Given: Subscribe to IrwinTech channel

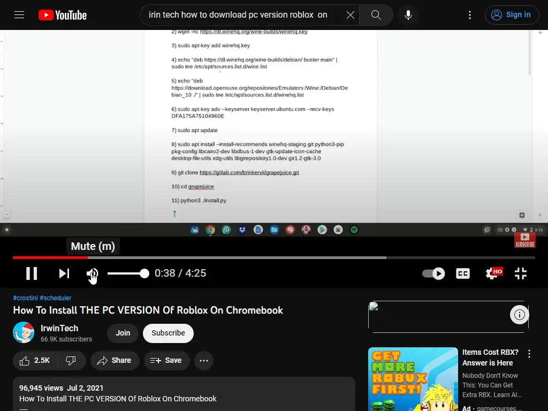Looking at the screenshot, I should pyautogui.click(x=168, y=333).
